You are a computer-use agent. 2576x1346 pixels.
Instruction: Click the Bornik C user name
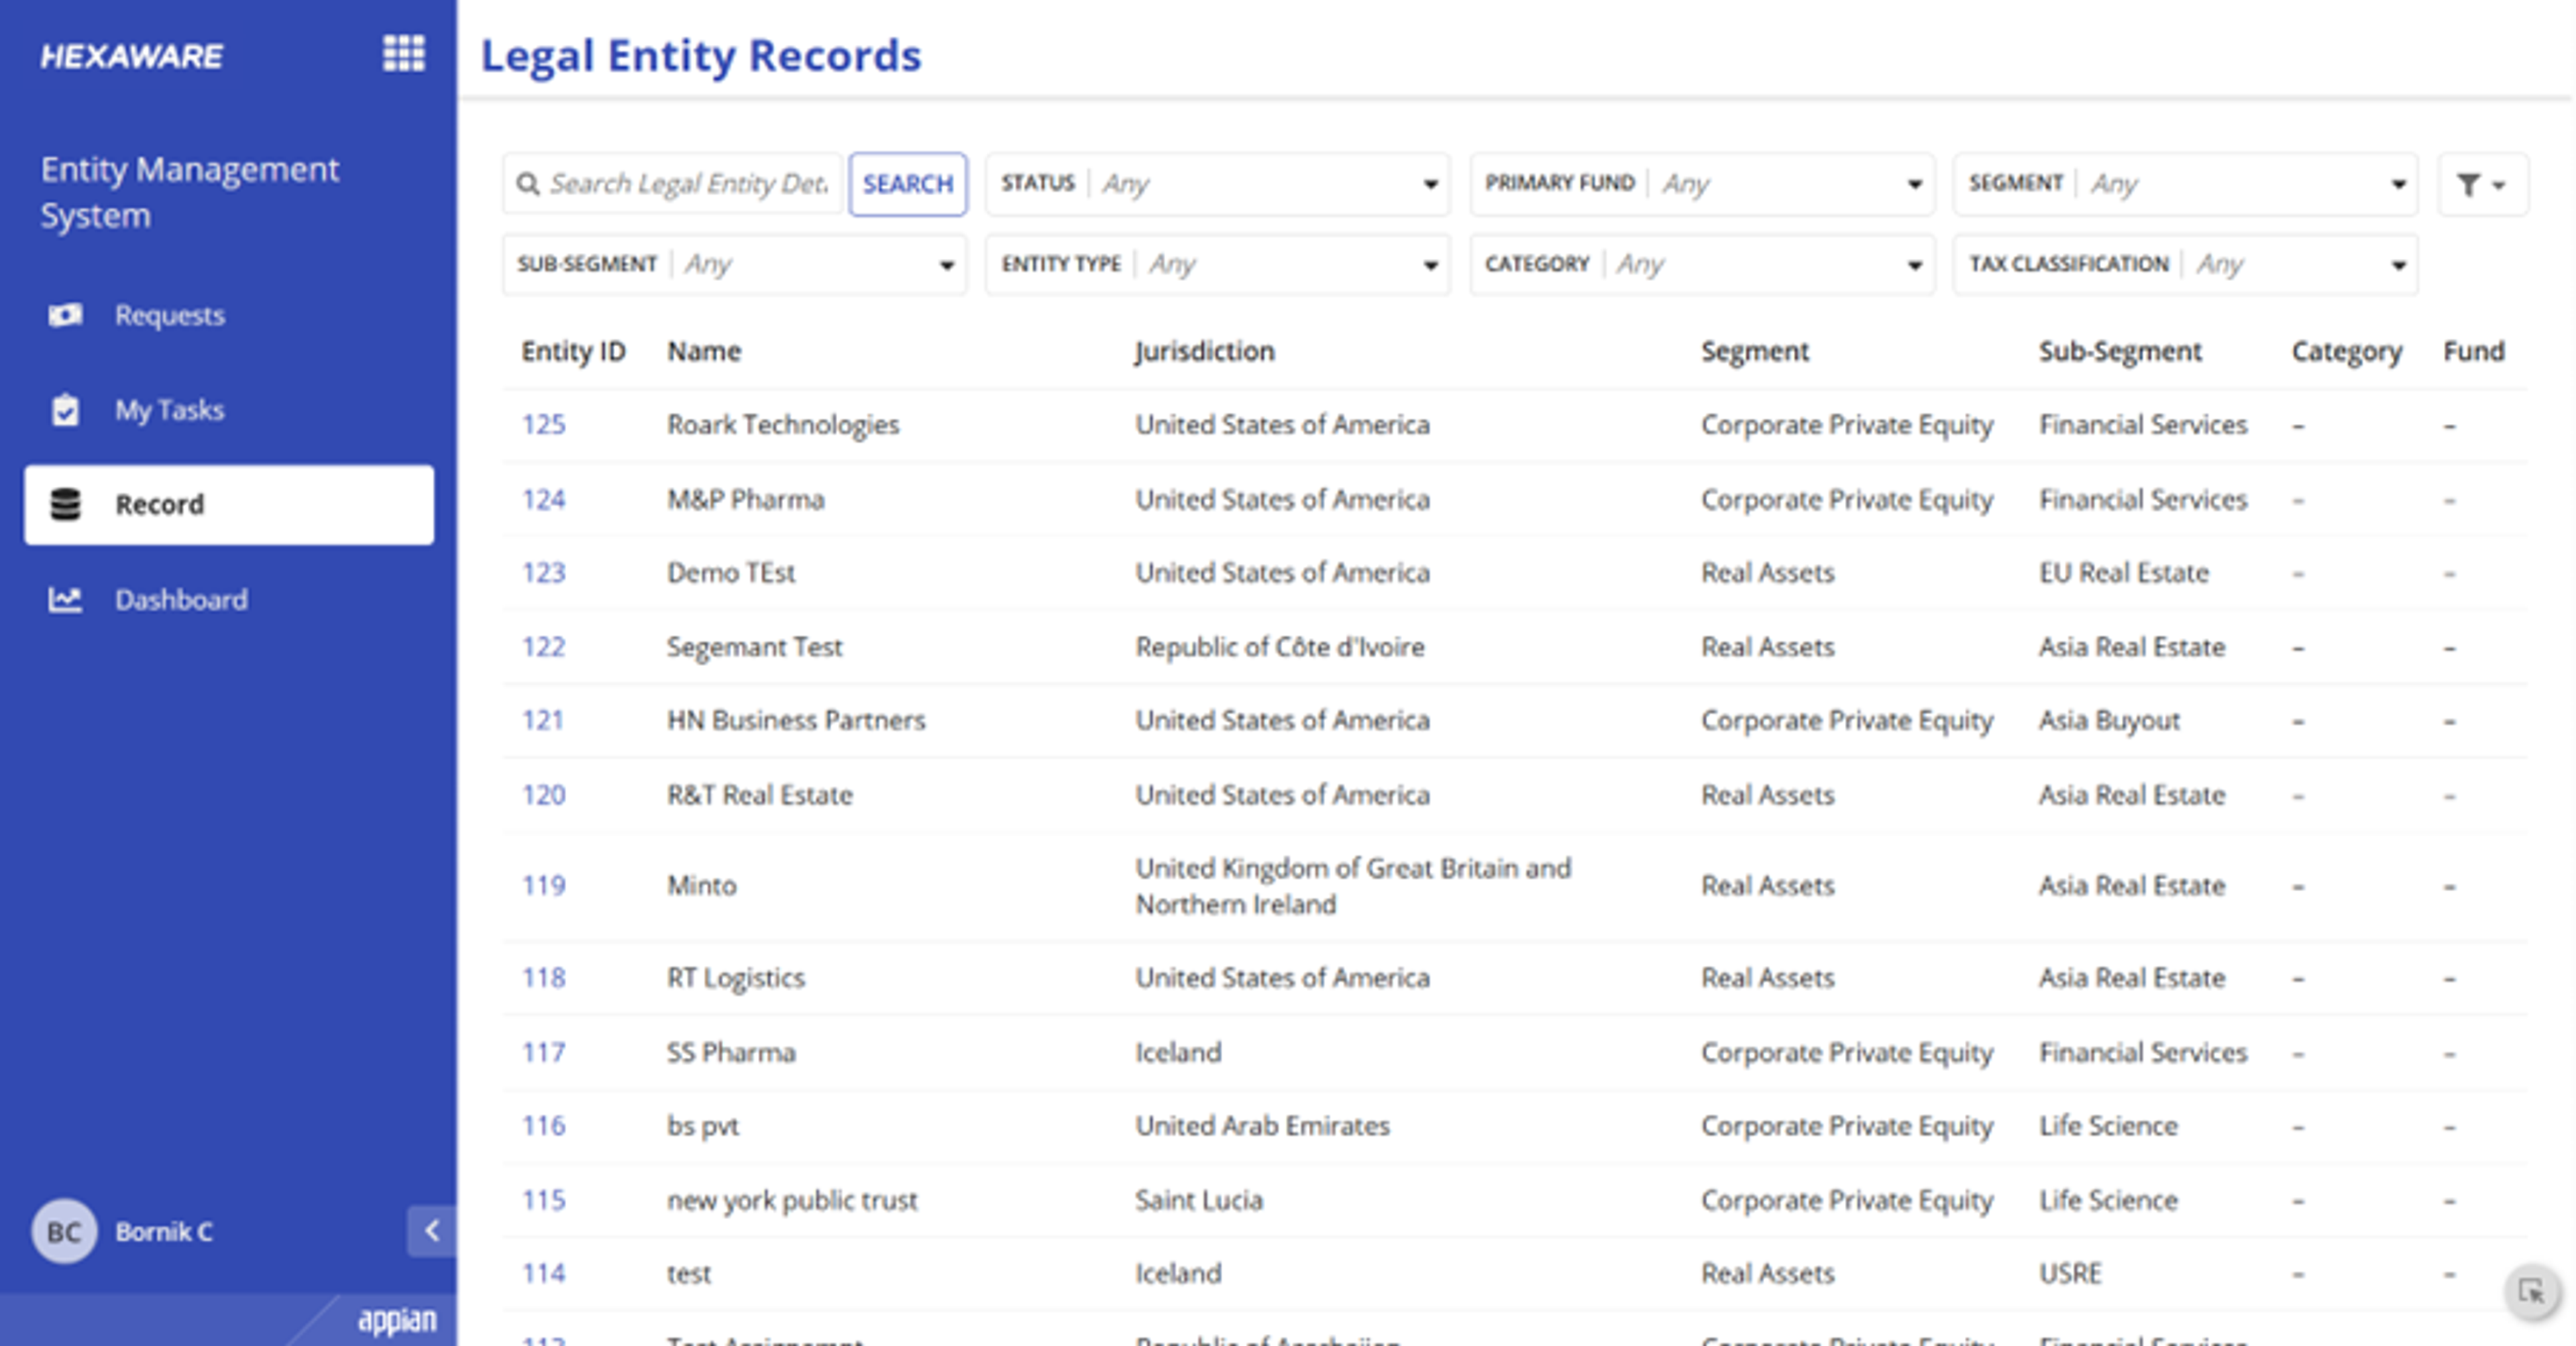[x=164, y=1232]
